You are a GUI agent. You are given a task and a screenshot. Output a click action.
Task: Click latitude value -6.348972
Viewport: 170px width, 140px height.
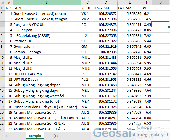[x=130, y=85]
